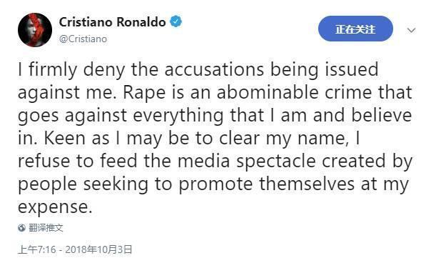Click the final word 'expense.' of tweet
The width and height of the screenshot is (436, 258).
pos(55,208)
